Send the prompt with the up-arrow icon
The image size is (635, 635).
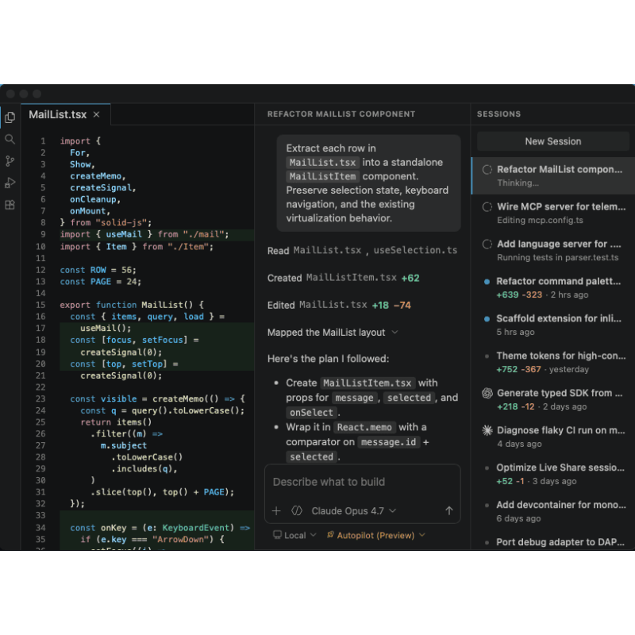(448, 510)
